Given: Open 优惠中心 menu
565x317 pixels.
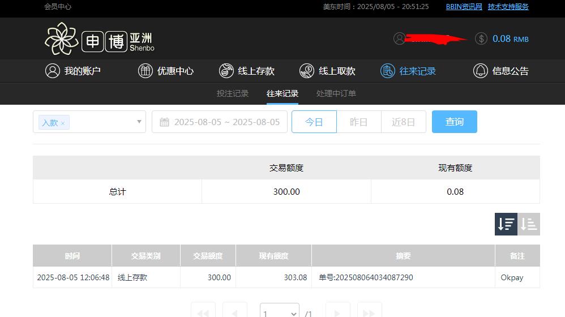Looking at the screenshot, I should pyautogui.click(x=166, y=71).
